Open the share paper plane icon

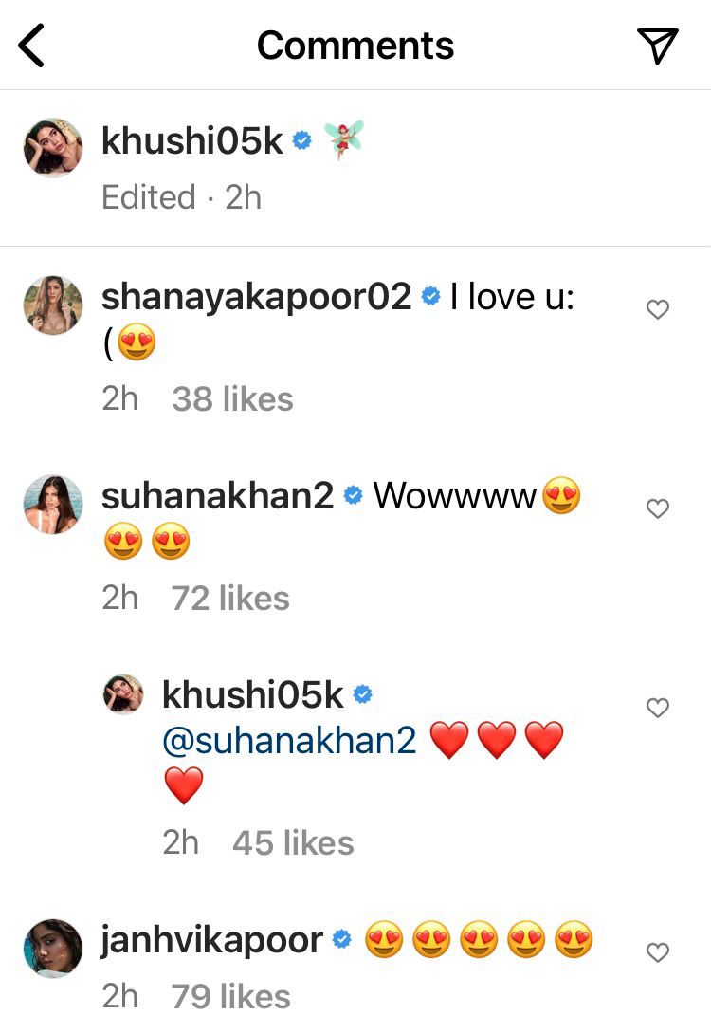658,46
